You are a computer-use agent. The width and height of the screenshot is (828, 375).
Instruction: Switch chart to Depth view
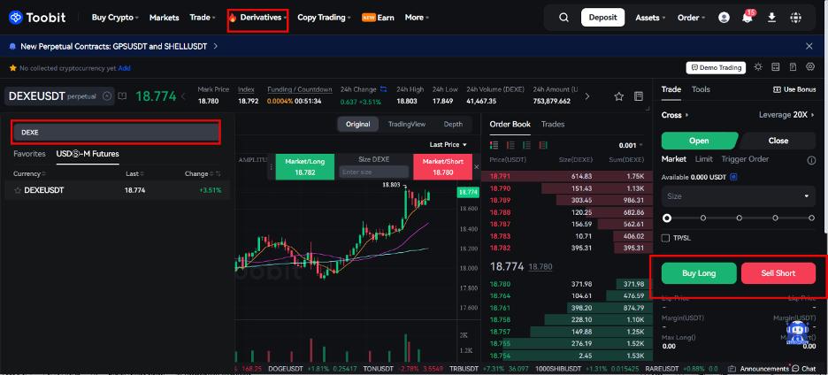pyautogui.click(x=453, y=124)
